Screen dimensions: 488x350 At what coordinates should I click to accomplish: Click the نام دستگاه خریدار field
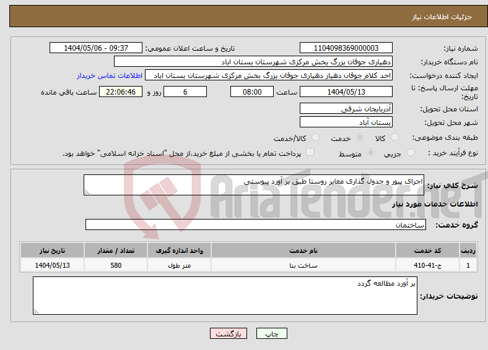click(x=253, y=62)
